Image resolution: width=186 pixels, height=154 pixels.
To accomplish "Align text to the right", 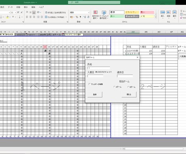I will click(34, 17).
